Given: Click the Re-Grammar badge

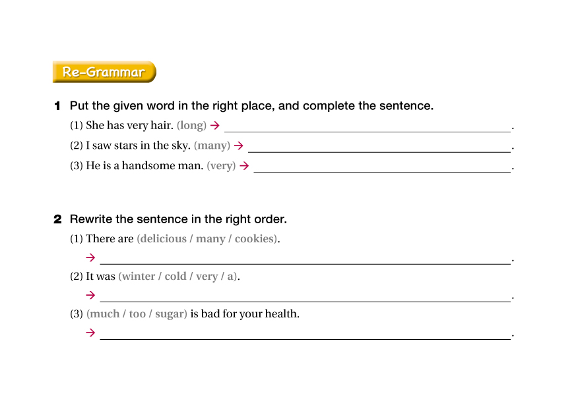Looking at the screenshot, I should pos(104,72).
